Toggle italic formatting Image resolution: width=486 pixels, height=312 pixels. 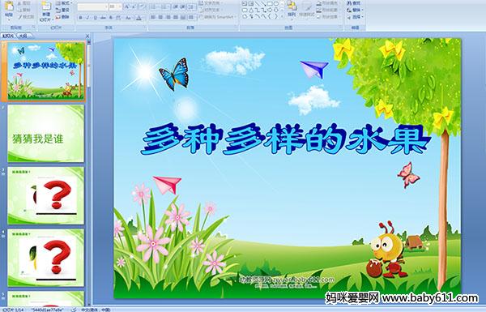(x=87, y=18)
